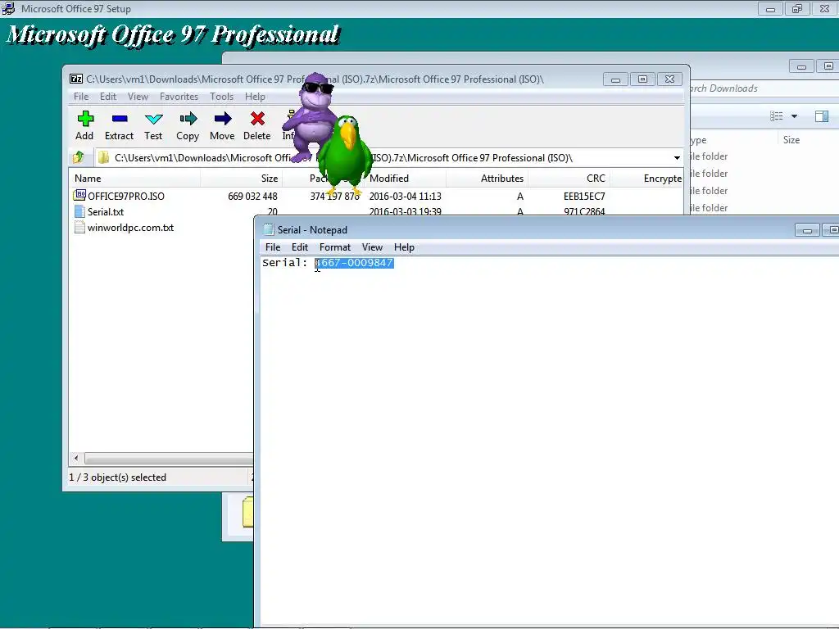Screen dimensions: 839x629
Task: Sort by the Size column in 7-Zip
Action: (x=242, y=178)
